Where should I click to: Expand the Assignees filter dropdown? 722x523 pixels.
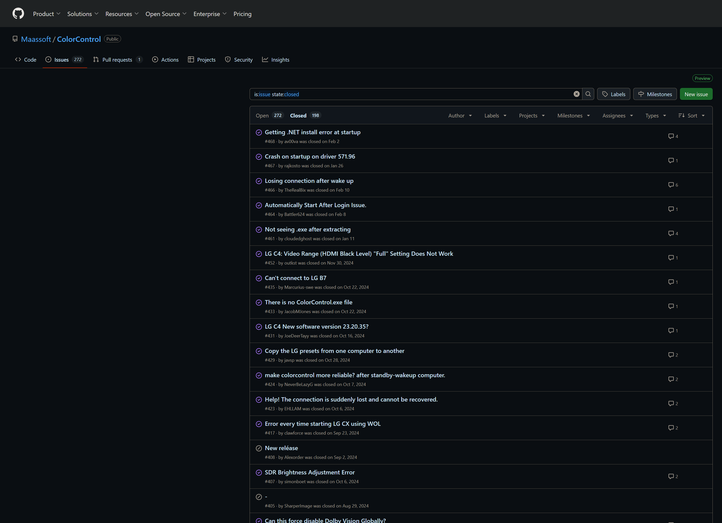[617, 115]
